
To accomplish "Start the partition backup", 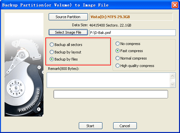I will 90,126.
